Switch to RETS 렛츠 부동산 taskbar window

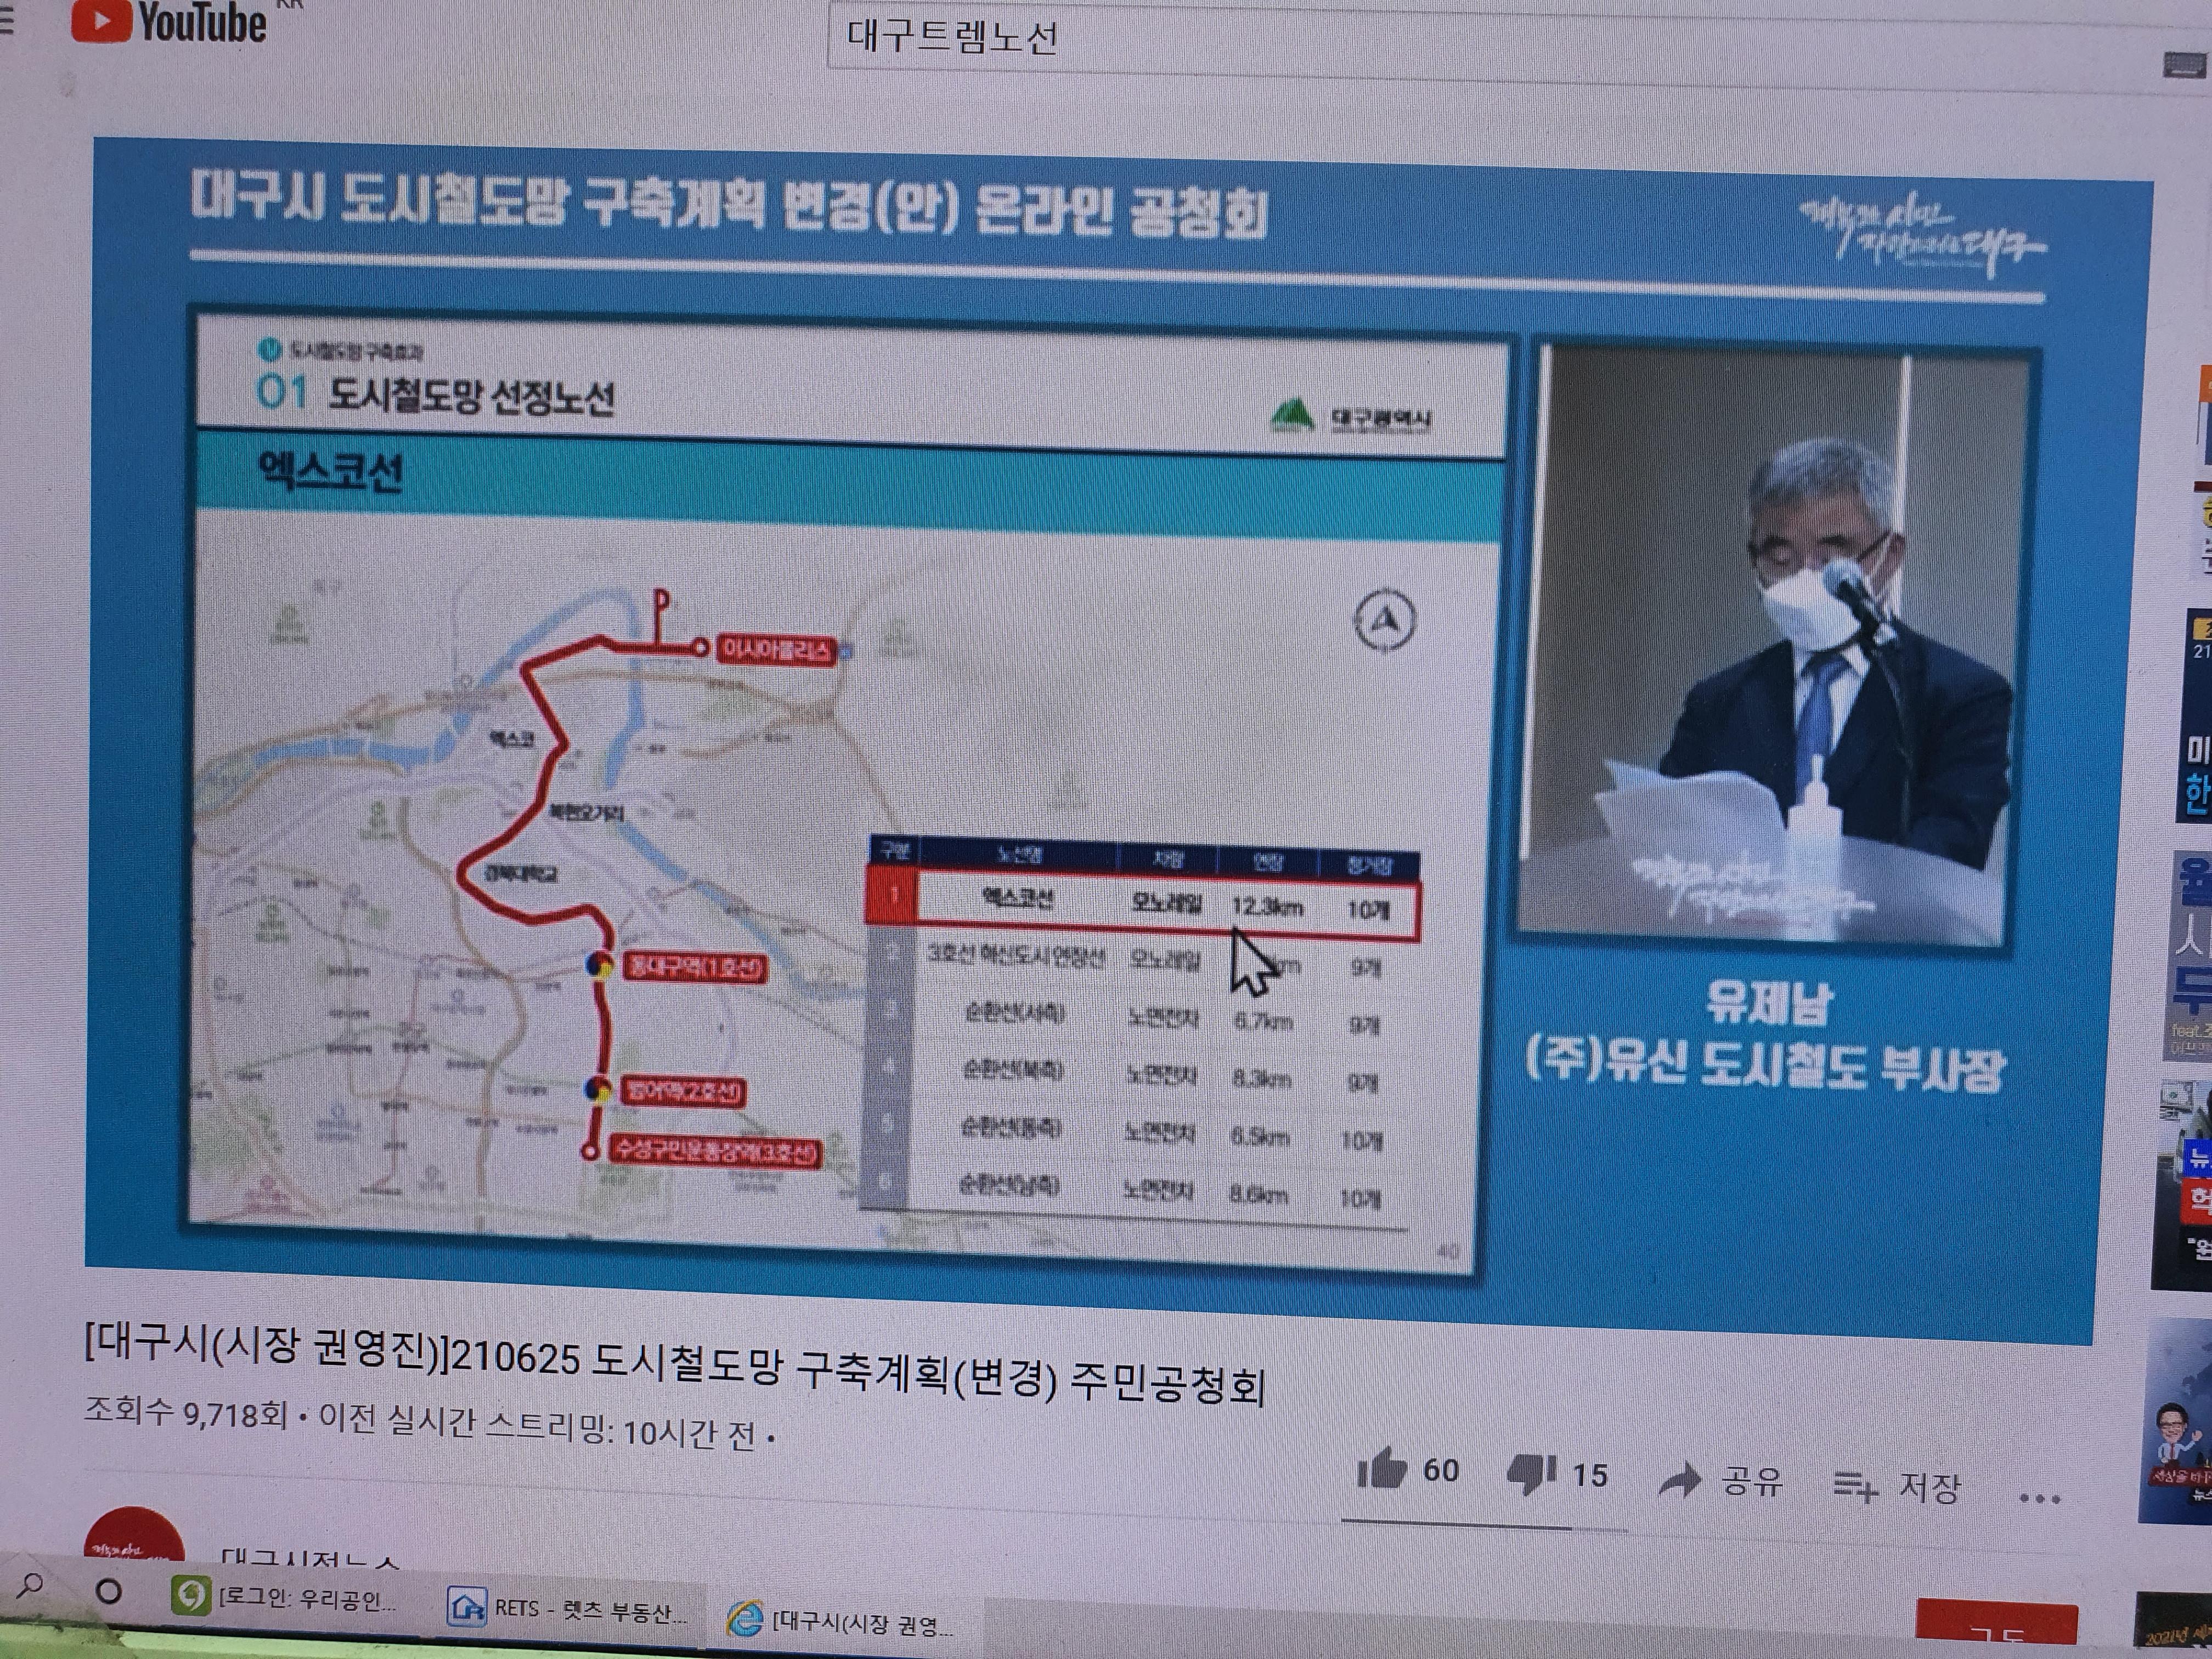point(568,1609)
